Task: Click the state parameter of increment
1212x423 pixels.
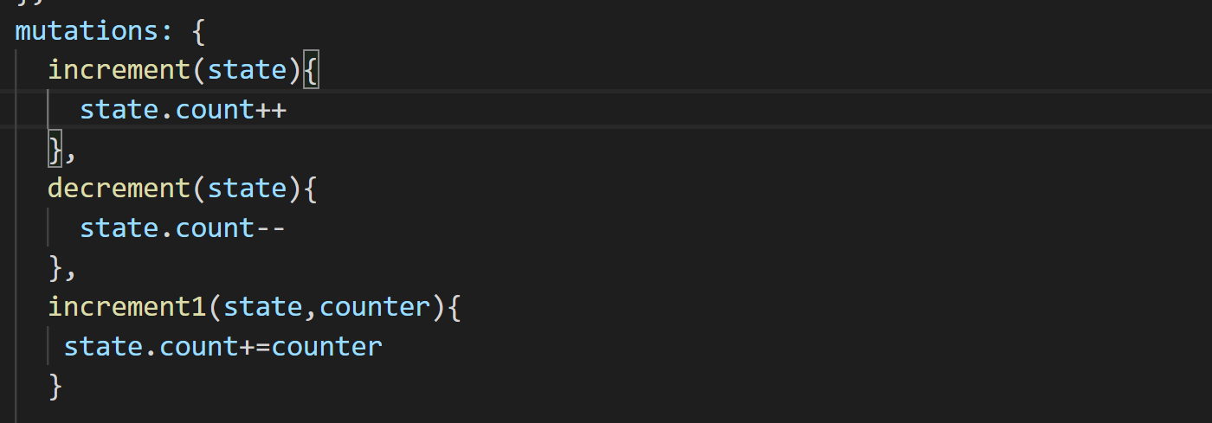Action: pyautogui.click(x=248, y=70)
